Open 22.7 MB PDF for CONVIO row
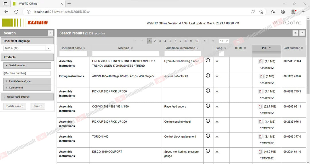The height and width of the screenshot is (164, 310). click(260, 107)
